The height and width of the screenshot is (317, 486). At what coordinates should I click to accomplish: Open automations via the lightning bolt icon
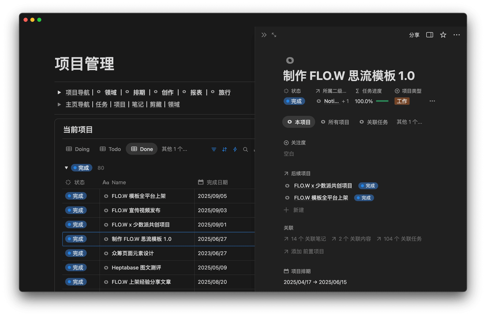235,149
